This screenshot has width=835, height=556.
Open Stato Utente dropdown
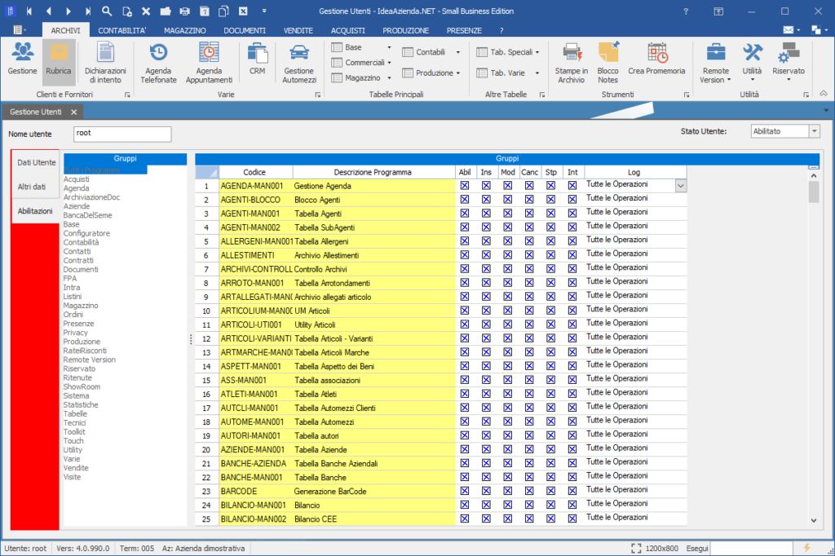[815, 131]
